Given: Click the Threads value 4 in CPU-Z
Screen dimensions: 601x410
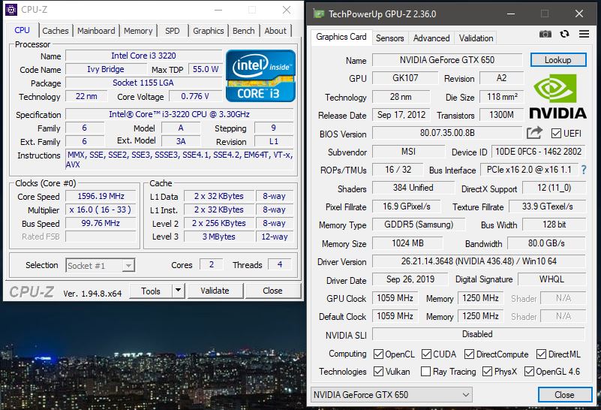Looking at the screenshot, I should pos(280,264).
